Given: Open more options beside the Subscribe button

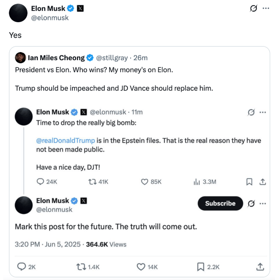Looking at the screenshot, I should pyautogui.click(x=263, y=203).
